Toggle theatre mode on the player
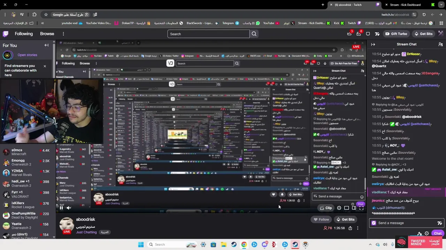 click(x=347, y=208)
